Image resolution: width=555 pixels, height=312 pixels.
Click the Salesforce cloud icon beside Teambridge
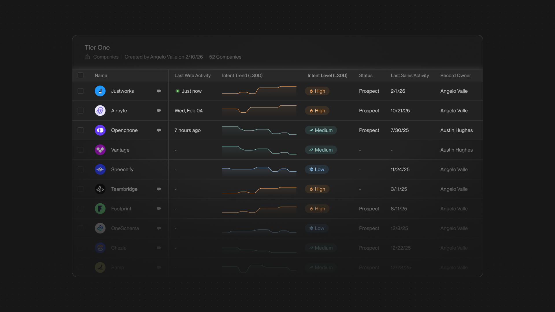[159, 189]
